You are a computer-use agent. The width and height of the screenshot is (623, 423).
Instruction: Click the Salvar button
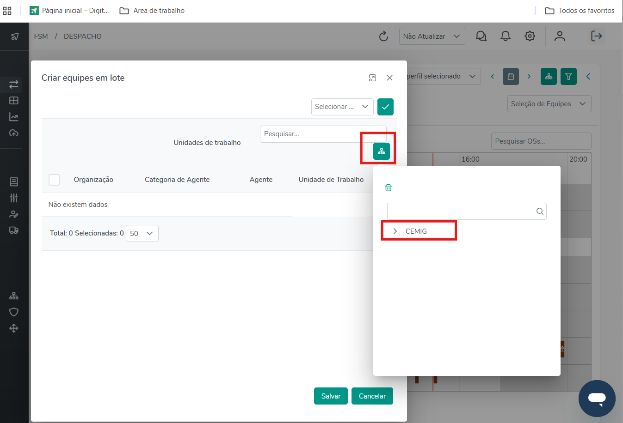click(x=331, y=396)
